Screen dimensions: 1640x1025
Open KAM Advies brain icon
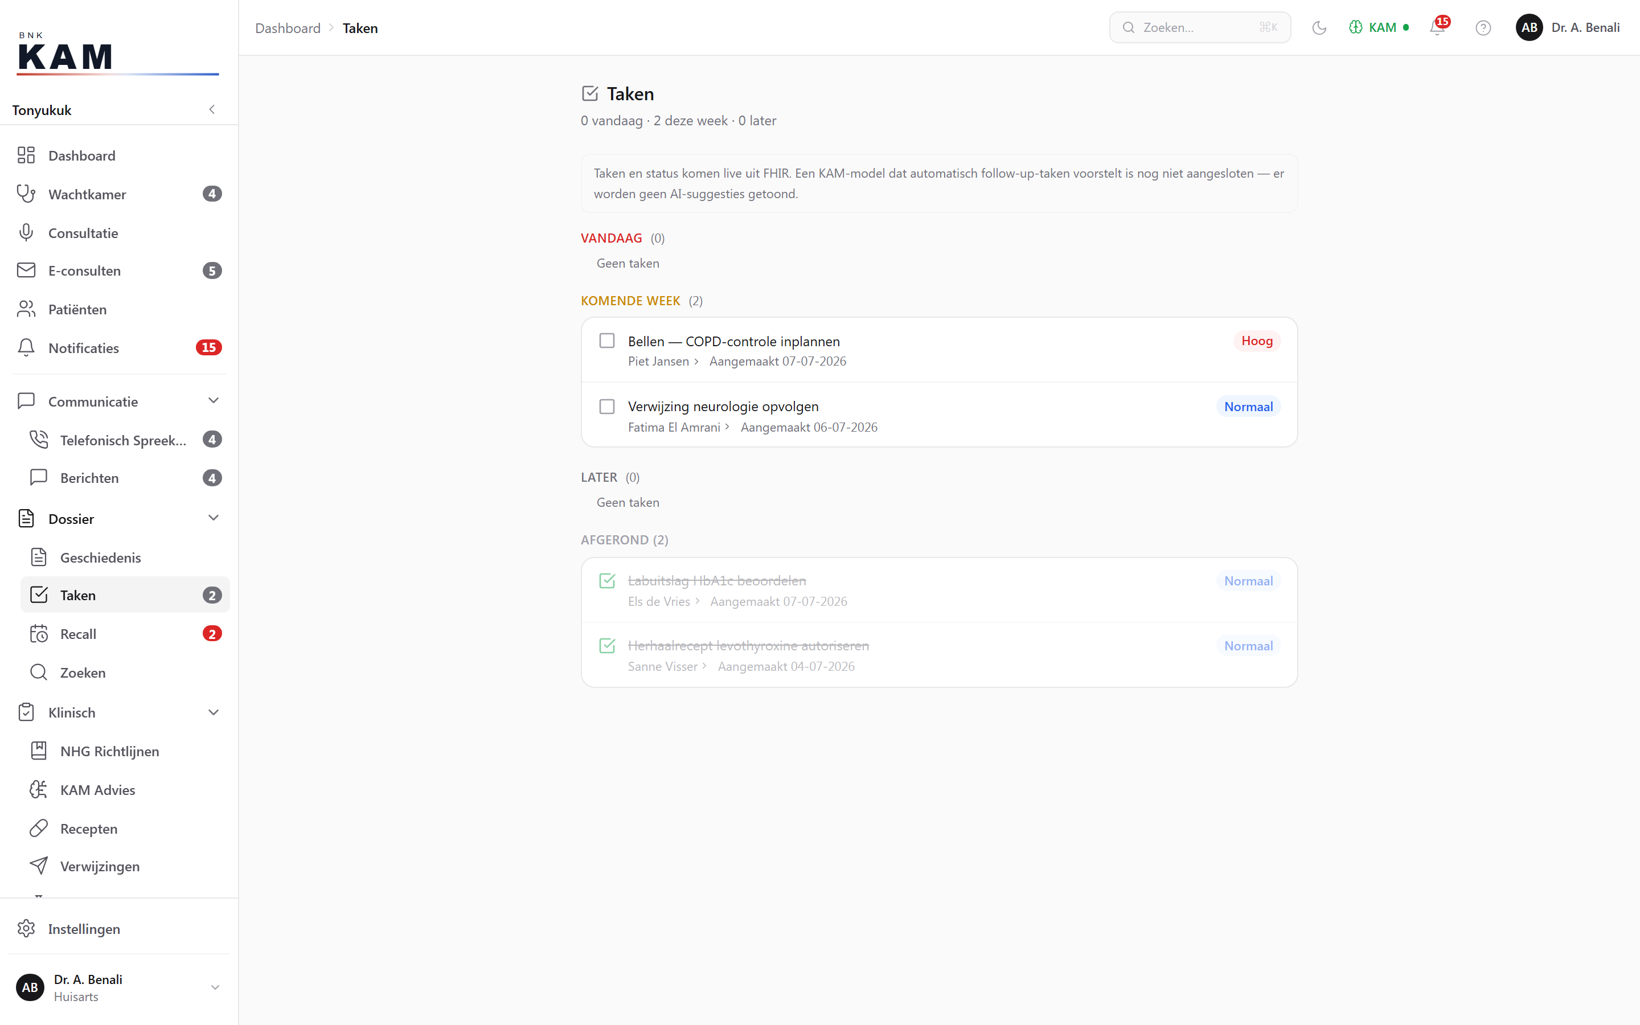(39, 790)
